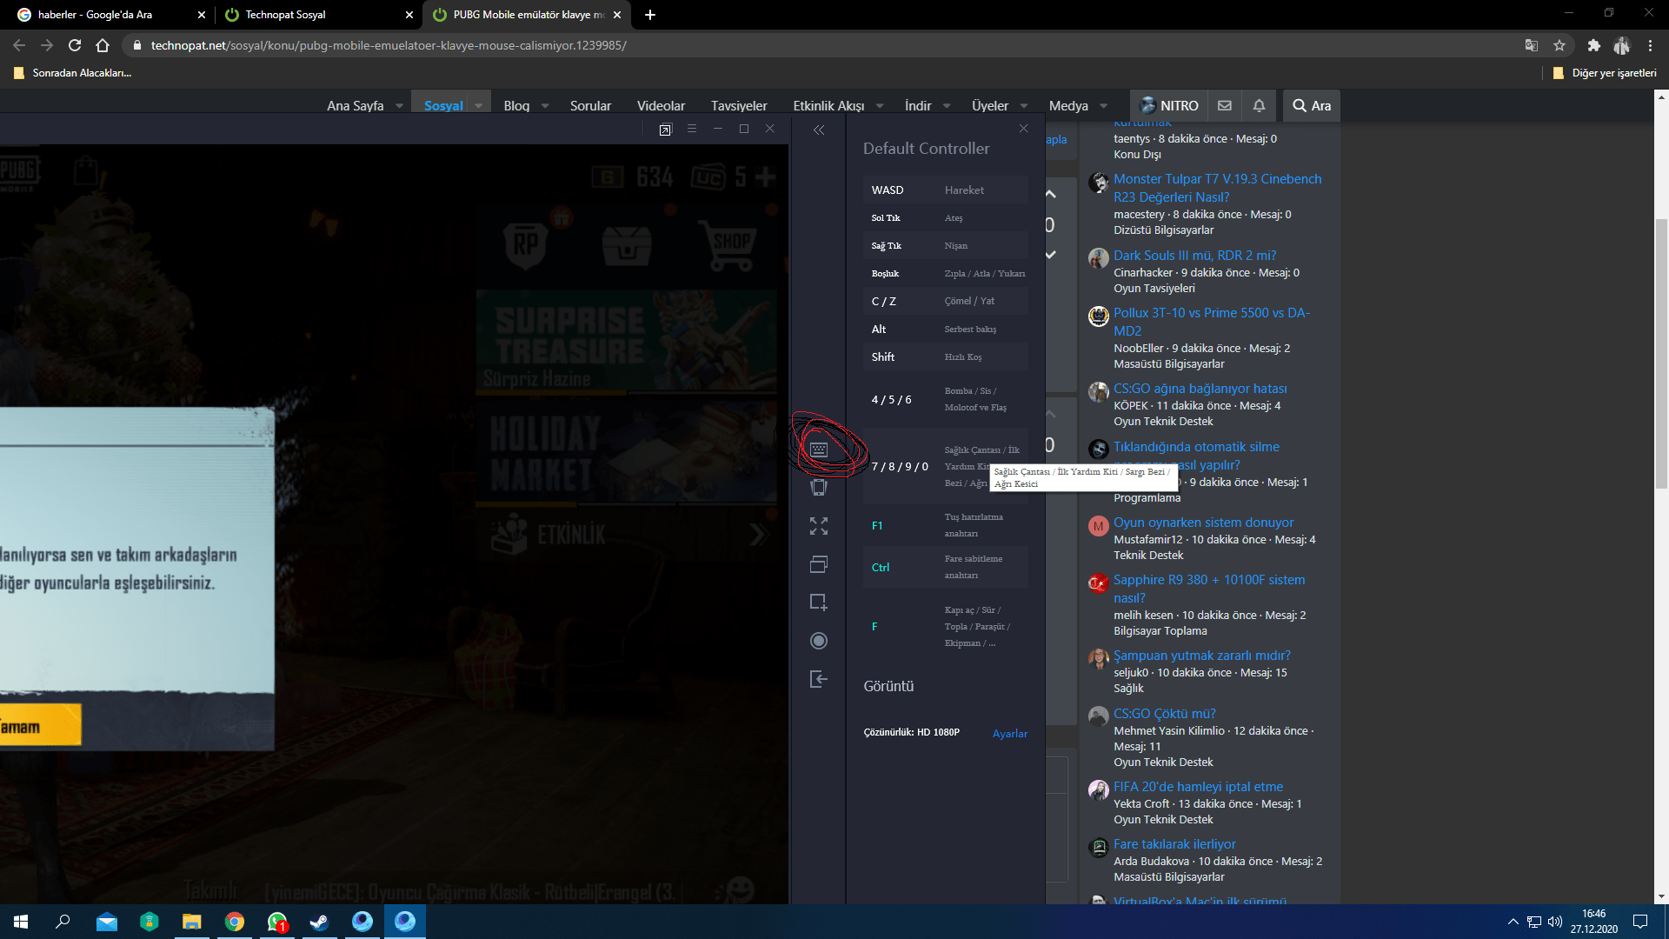Expand the Medya dropdown arrow
Image resolution: width=1669 pixels, height=939 pixels.
click(x=1104, y=106)
